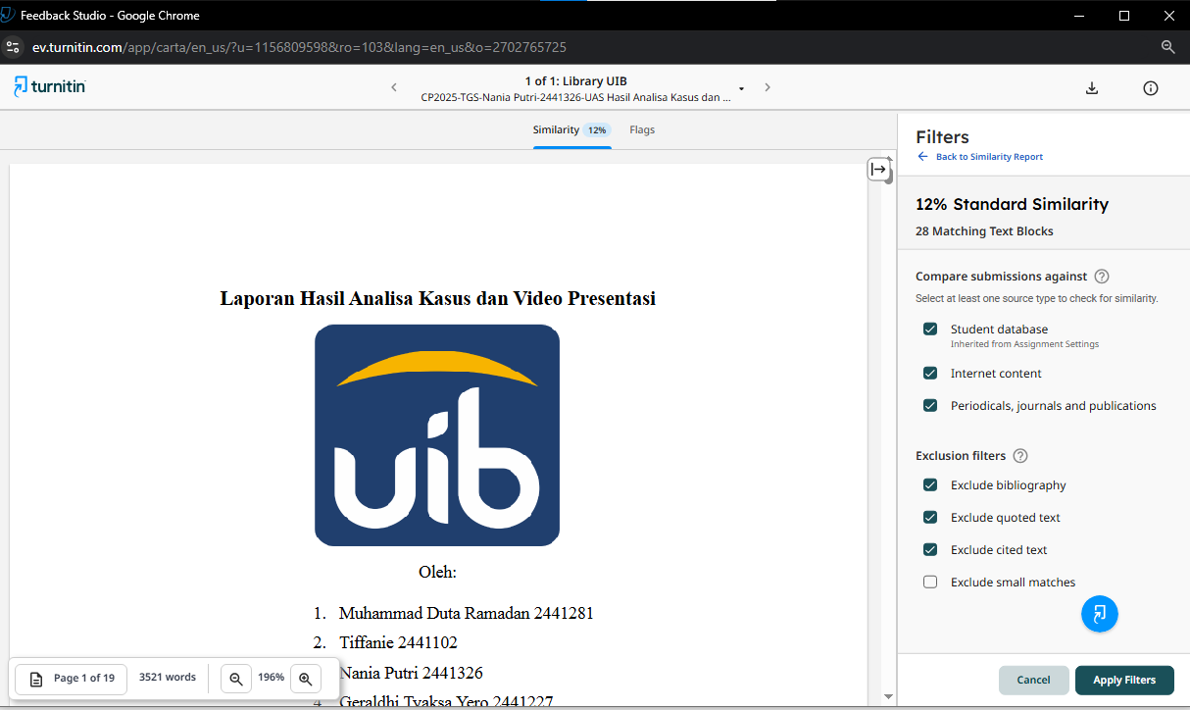
Task: Apply the selected filters
Action: tap(1124, 680)
